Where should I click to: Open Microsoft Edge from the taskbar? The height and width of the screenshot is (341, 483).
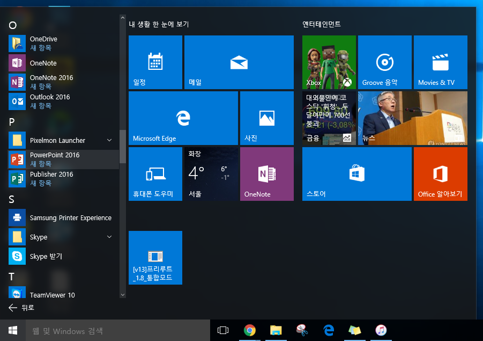coord(329,330)
